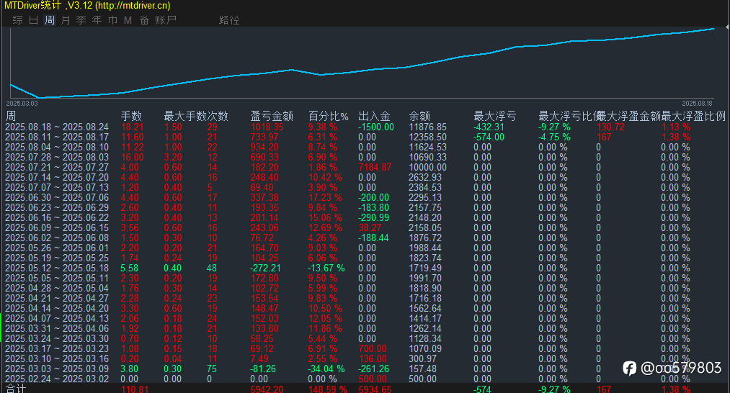This screenshot has width=730, height=393.
Task: Click the 最大浮亏 column header
Action: [x=494, y=116]
